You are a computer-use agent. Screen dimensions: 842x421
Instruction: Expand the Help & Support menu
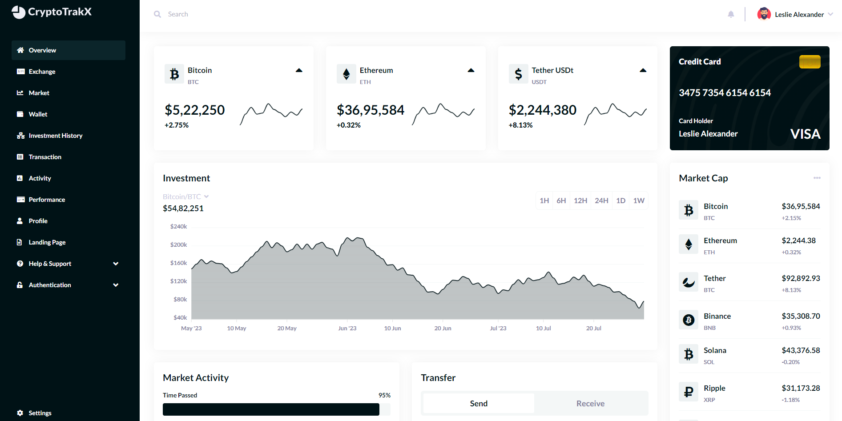[x=49, y=263]
